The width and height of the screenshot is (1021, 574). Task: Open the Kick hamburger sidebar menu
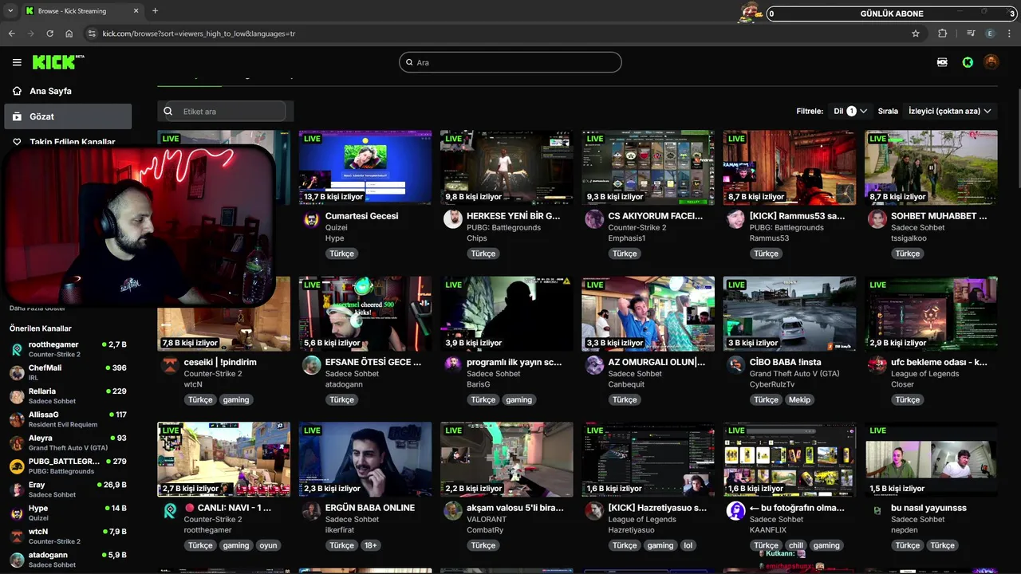click(17, 62)
